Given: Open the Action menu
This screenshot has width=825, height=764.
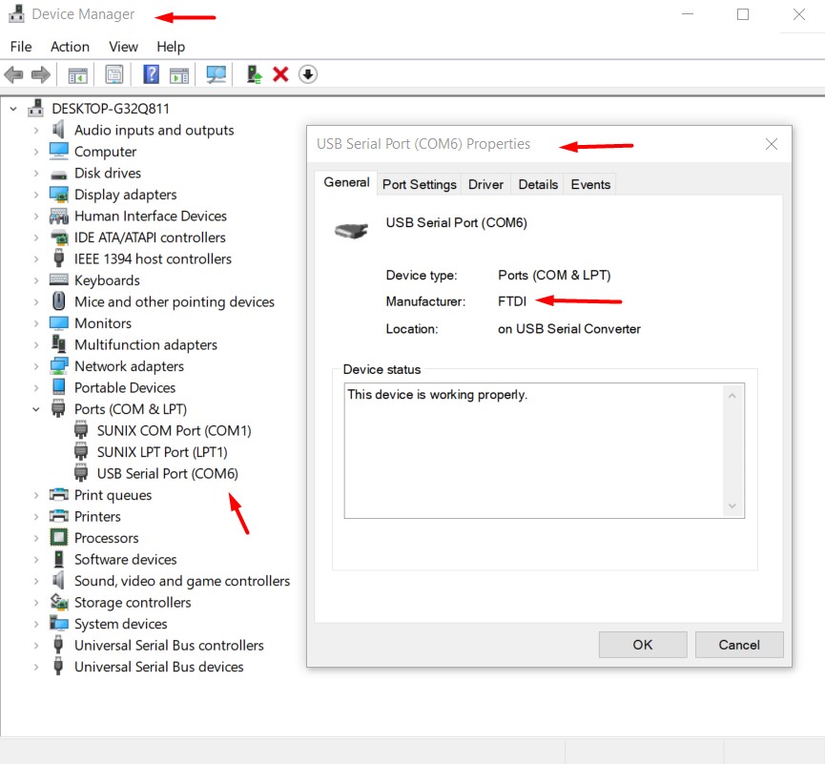Looking at the screenshot, I should 70,47.
